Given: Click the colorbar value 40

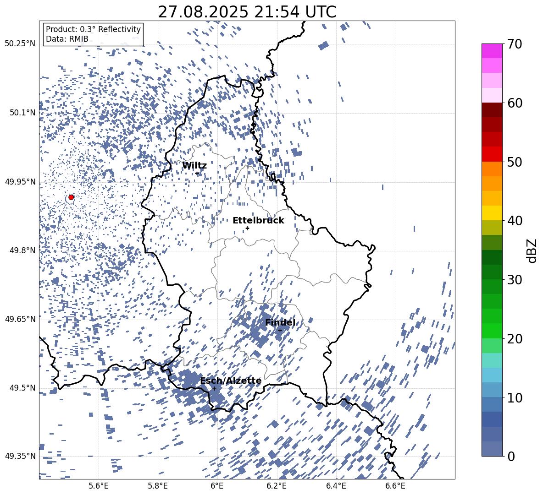Looking at the screenshot, I should click(515, 221).
